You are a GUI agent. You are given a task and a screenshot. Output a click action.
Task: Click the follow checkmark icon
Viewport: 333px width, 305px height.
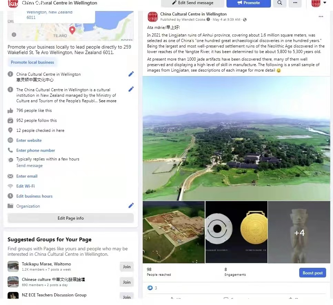coord(10,120)
